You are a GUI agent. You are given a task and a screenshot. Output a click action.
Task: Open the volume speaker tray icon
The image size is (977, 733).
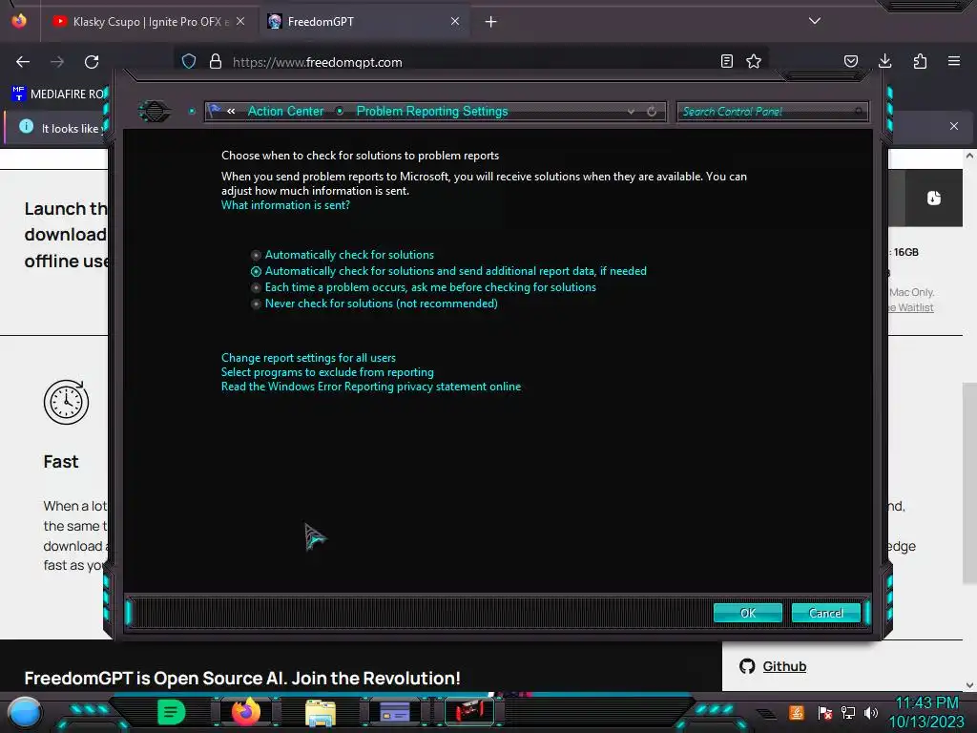point(871,712)
